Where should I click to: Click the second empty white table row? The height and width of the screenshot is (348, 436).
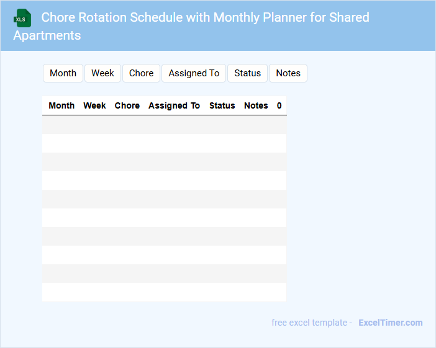click(x=164, y=181)
